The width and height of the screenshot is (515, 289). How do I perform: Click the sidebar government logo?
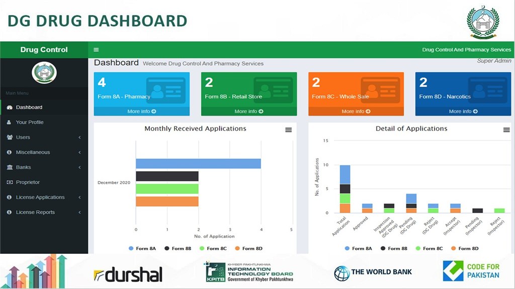point(44,73)
